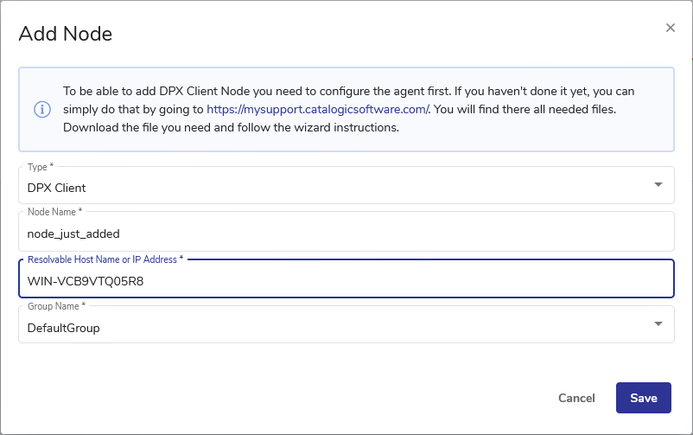Click into the Node Name field
The image size is (693, 435).
click(x=346, y=233)
